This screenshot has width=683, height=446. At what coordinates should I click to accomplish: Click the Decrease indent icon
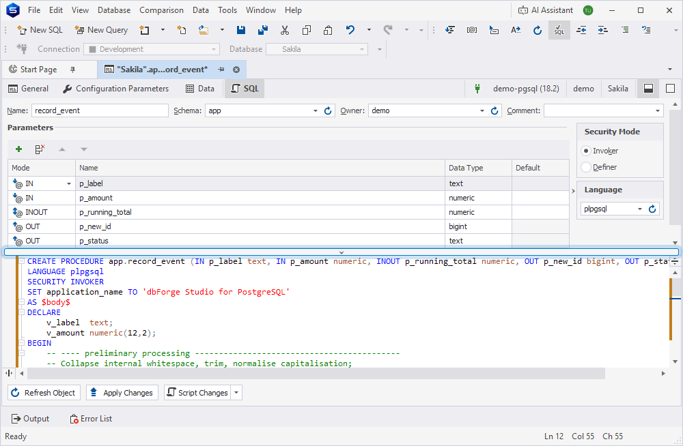point(581,29)
